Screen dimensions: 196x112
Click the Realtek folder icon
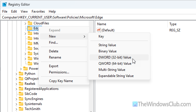(x=21, y=84)
